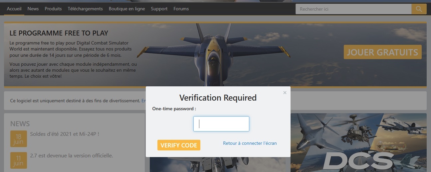Image resolution: width=431 pixels, height=172 pixels.
Task: Go to the Forums page
Action: (181, 9)
